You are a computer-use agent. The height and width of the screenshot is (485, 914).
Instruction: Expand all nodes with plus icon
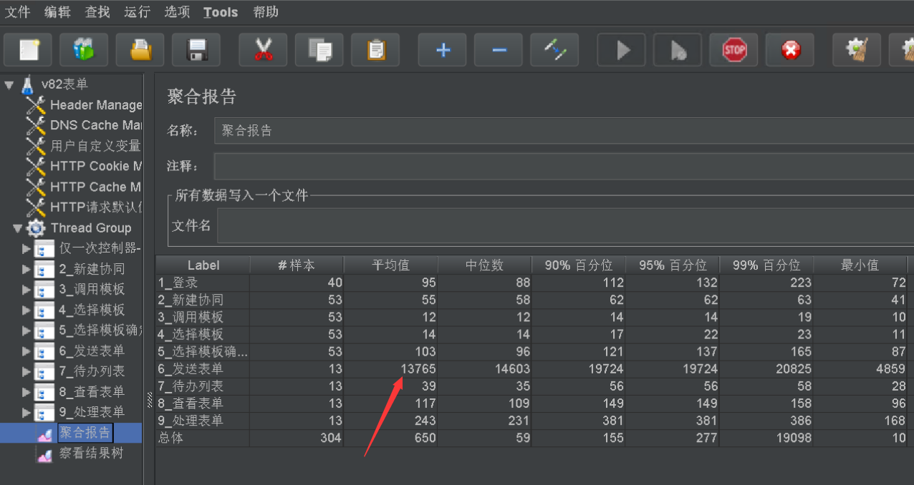click(443, 50)
